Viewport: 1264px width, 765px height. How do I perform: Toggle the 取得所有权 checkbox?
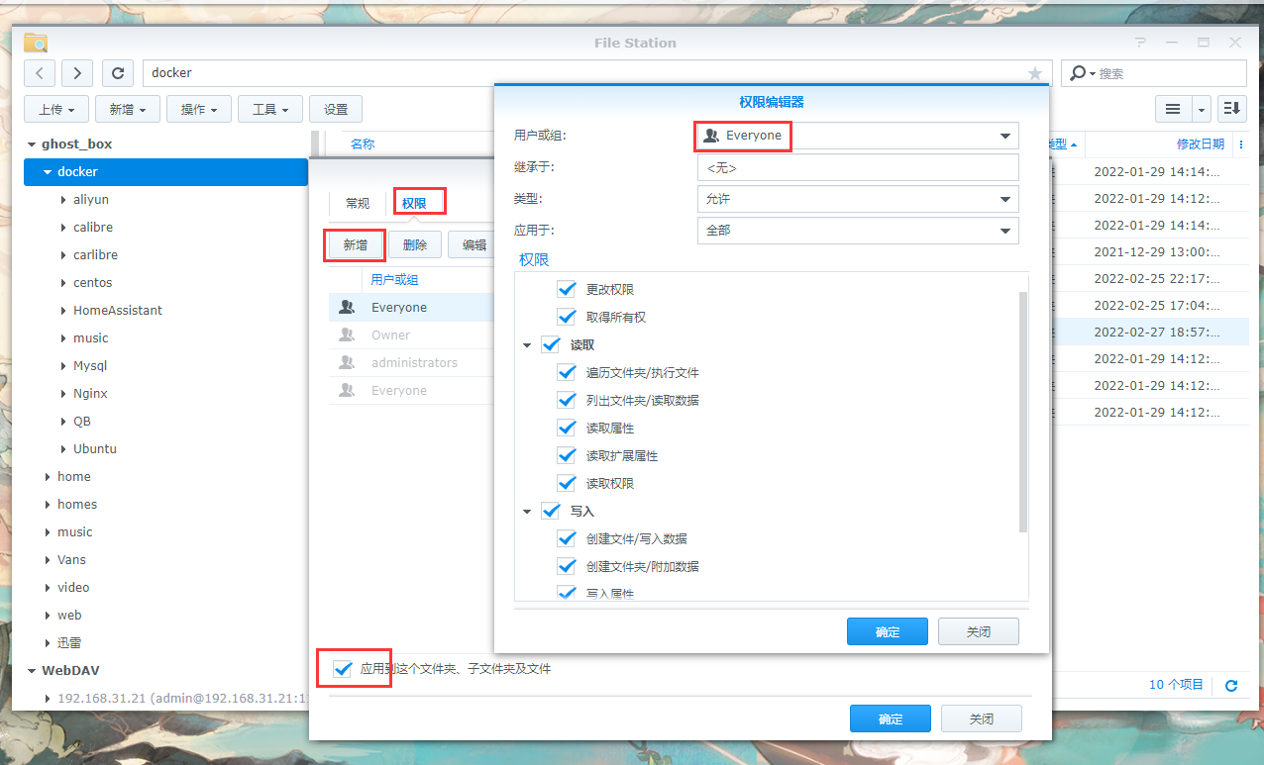(567, 317)
